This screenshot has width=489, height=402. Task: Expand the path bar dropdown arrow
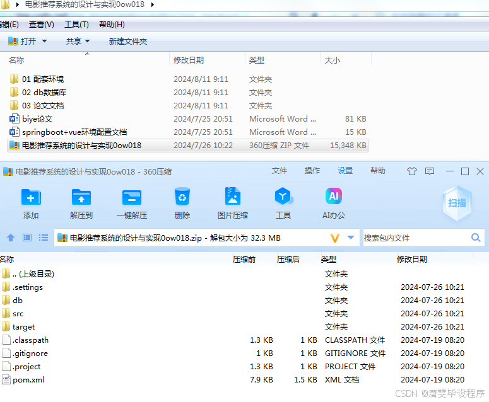pyautogui.click(x=351, y=238)
